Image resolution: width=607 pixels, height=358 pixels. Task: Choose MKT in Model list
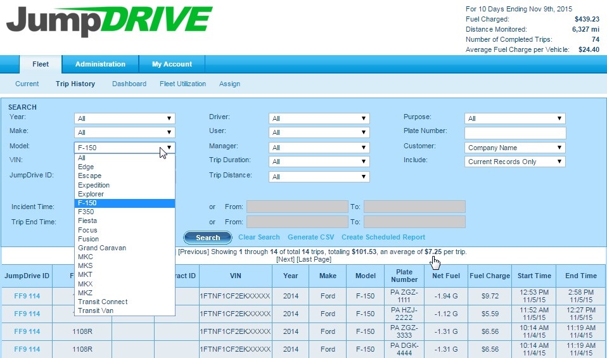coord(125,274)
